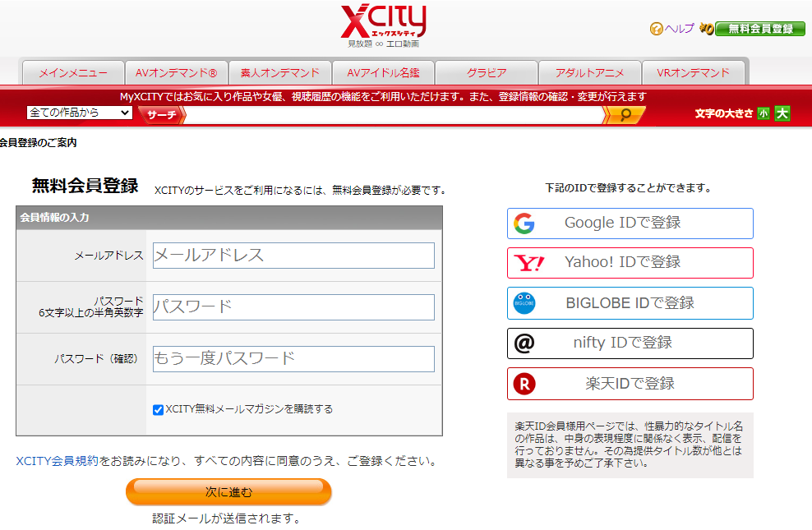This screenshot has height=530, width=812.
Task: Focus the メールアドレス input field
Action: point(293,256)
